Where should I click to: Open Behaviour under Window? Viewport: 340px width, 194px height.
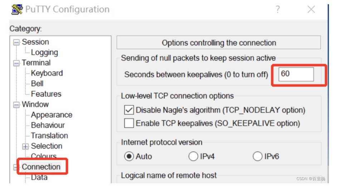48,125
